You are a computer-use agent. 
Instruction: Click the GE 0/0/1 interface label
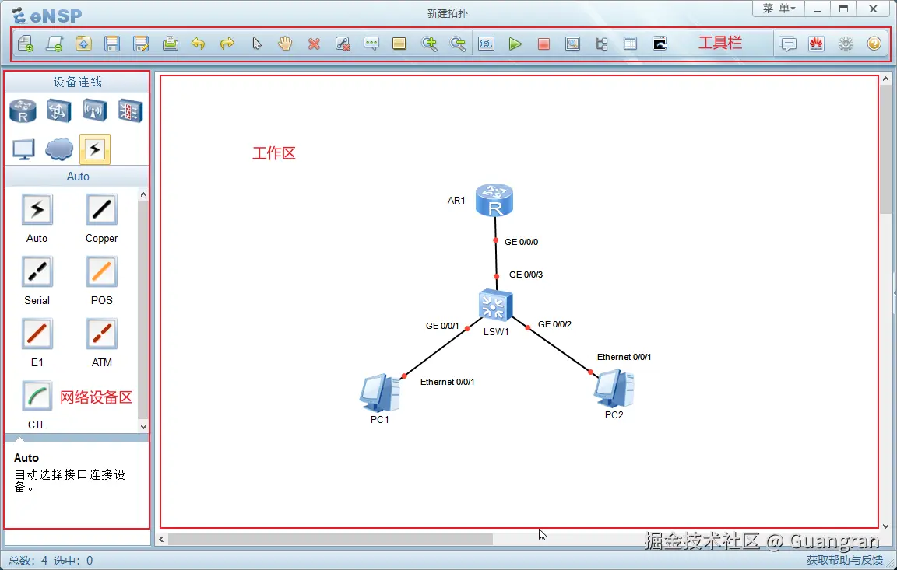442,326
